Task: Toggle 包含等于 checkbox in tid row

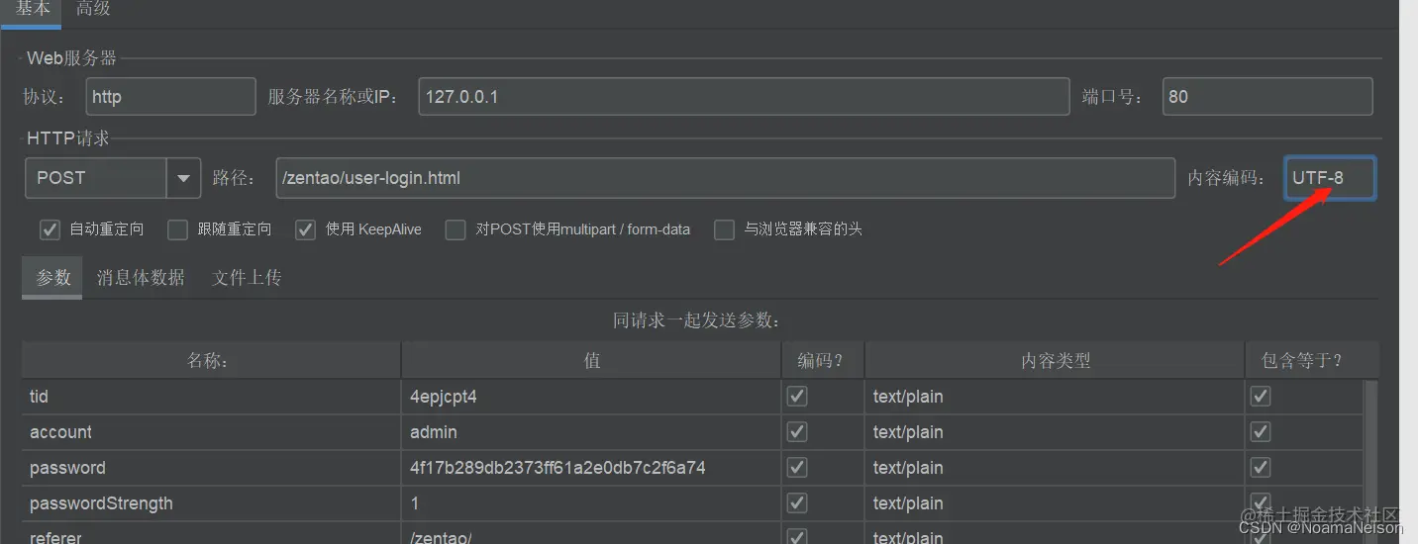Action: click(x=1261, y=397)
